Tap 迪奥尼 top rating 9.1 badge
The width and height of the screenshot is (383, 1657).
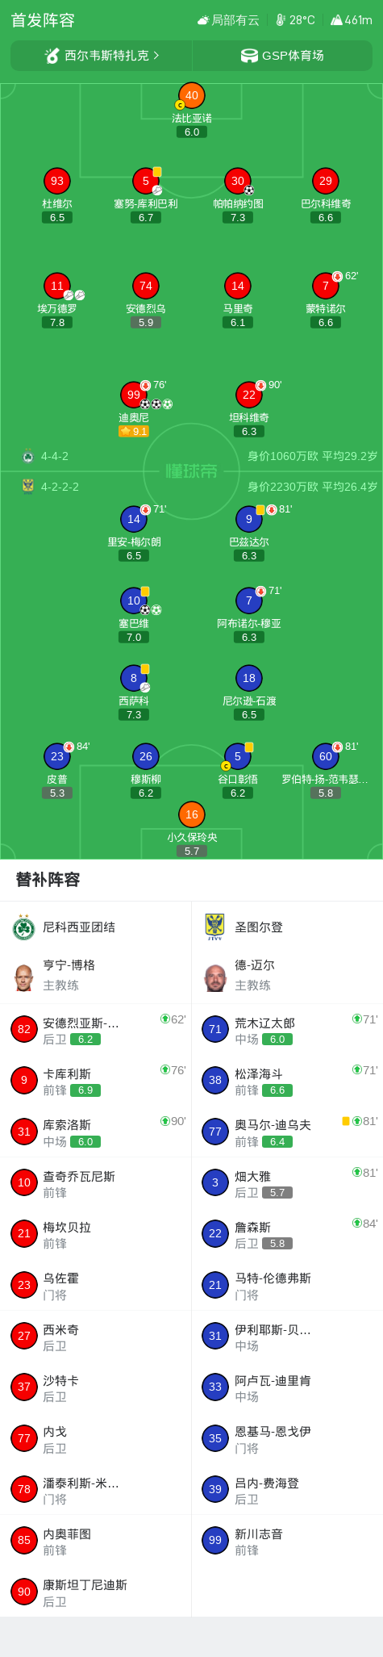pyautogui.click(x=134, y=432)
